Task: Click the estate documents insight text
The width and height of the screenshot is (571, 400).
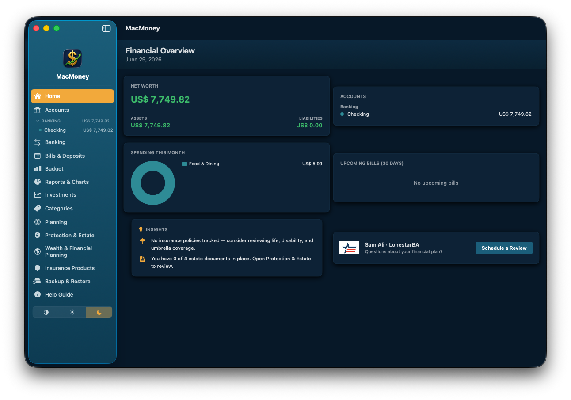Action: pos(231,263)
